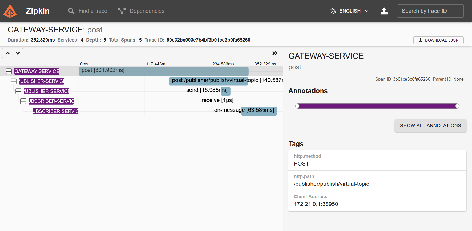Collapse the detail panel with double-chevron

[x=275, y=53]
